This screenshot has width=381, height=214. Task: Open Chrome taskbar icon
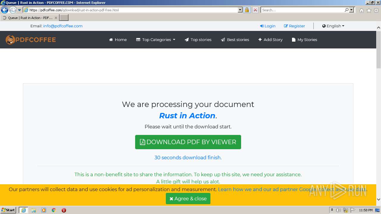54,210
